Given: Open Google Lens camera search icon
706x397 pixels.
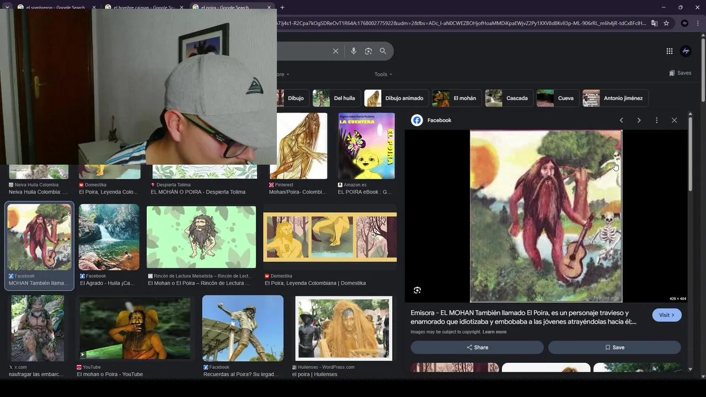Looking at the screenshot, I should pyautogui.click(x=368, y=51).
